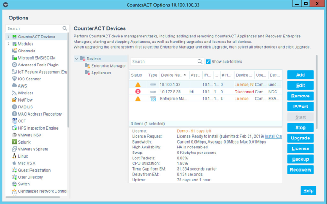327x204 pixels.
Task: Click the sidebar horizontal scrollbar
Action: coord(33,197)
